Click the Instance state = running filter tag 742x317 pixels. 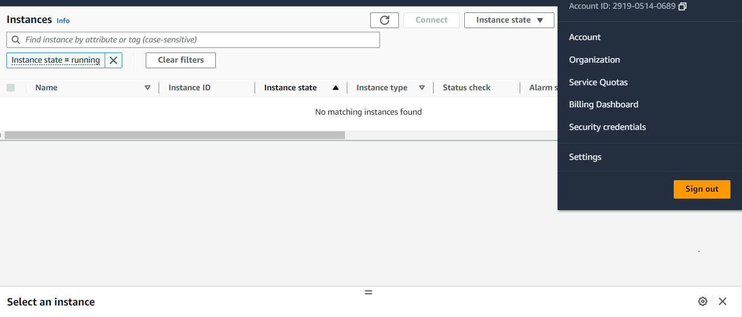(x=56, y=60)
